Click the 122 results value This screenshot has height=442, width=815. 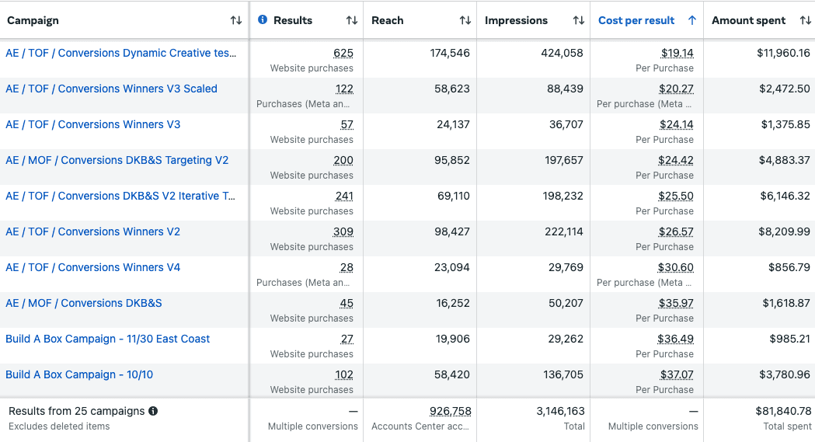click(x=344, y=89)
